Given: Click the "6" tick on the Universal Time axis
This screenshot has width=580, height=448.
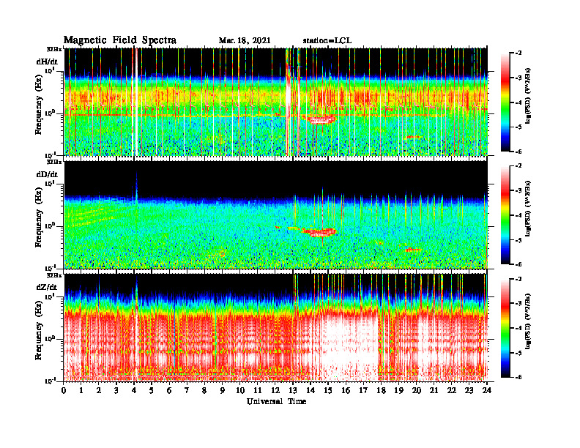Looking at the screenshot, I should (169, 391).
